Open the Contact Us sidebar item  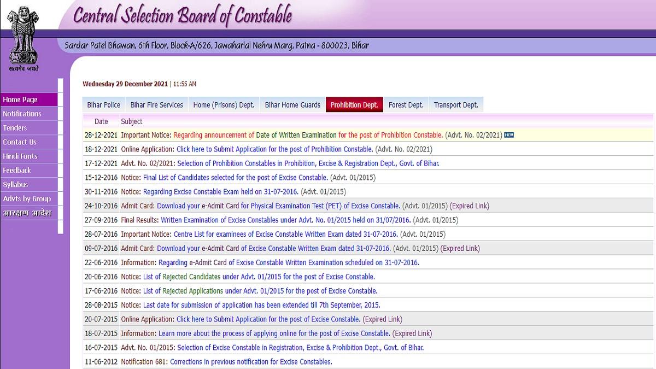point(20,142)
